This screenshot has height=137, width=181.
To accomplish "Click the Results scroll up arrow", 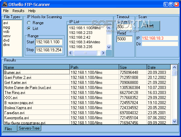I will coord(174,67).
